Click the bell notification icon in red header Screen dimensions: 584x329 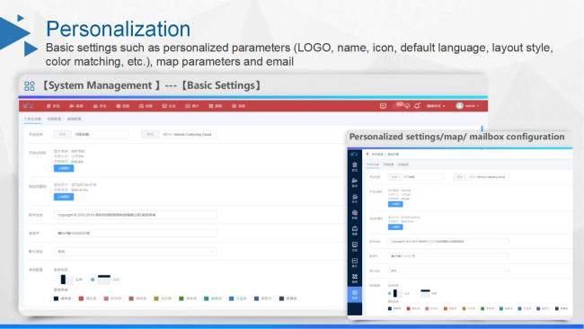[x=417, y=106]
